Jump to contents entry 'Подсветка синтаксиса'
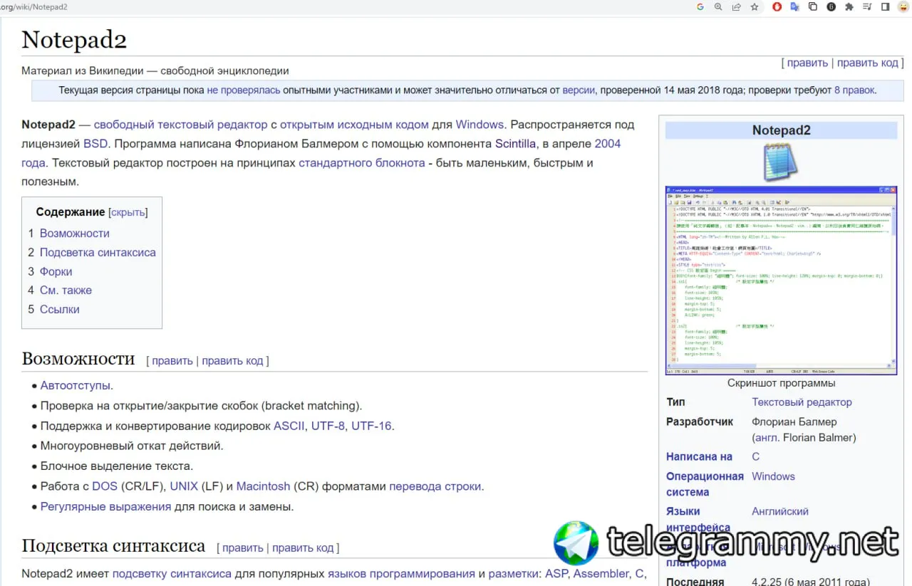The height and width of the screenshot is (586, 912). [x=98, y=253]
